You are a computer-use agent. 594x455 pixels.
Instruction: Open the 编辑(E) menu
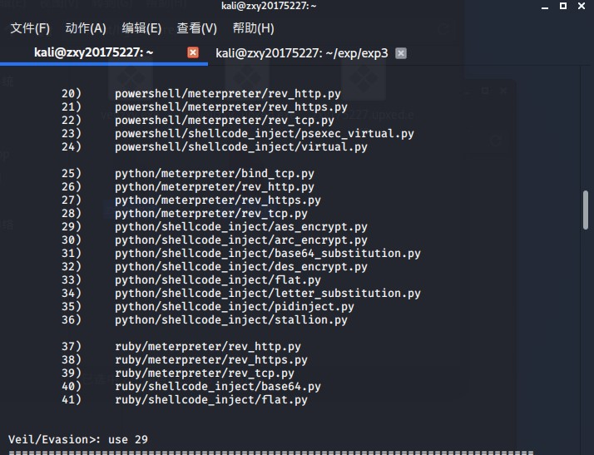click(x=141, y=28)
